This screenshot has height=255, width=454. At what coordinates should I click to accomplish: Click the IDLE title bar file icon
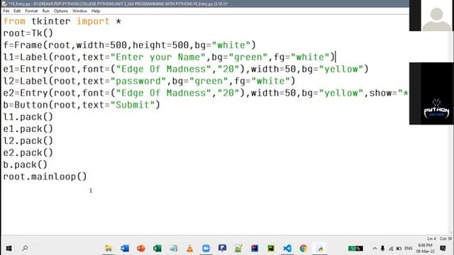[4, 4]
